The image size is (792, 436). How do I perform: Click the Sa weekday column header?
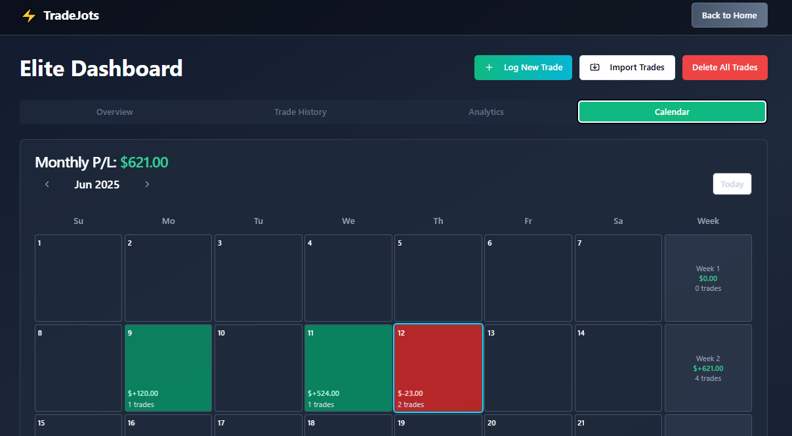pyautogui.click(x=618, y=221)
